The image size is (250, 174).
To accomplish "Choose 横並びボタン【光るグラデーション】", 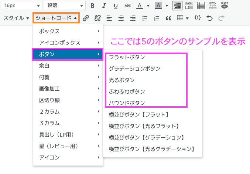I will click(x=153, y=149).
